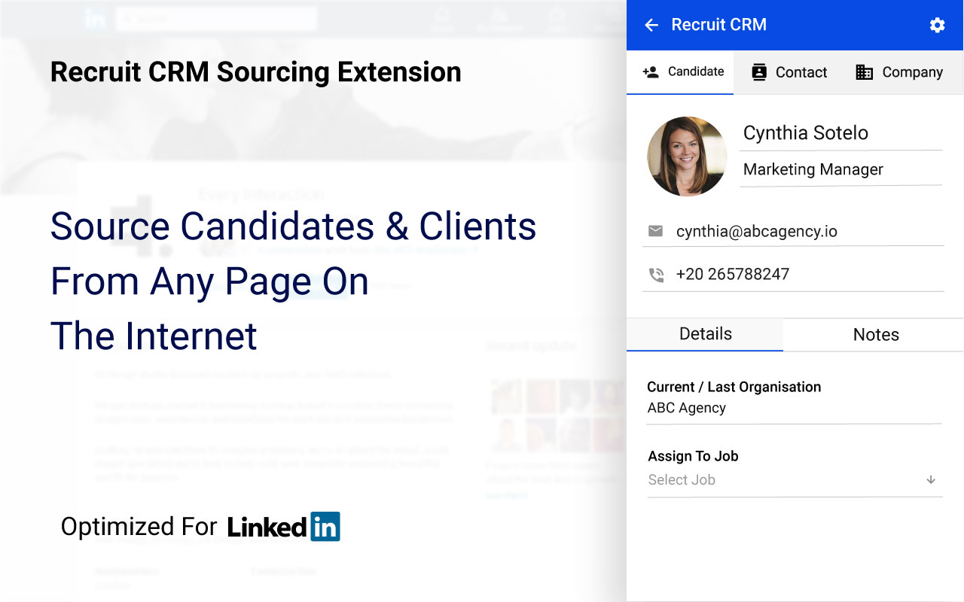Edit the name field Cynthia Sotelo
964x602 pixels.
click(x=840, y=133)
